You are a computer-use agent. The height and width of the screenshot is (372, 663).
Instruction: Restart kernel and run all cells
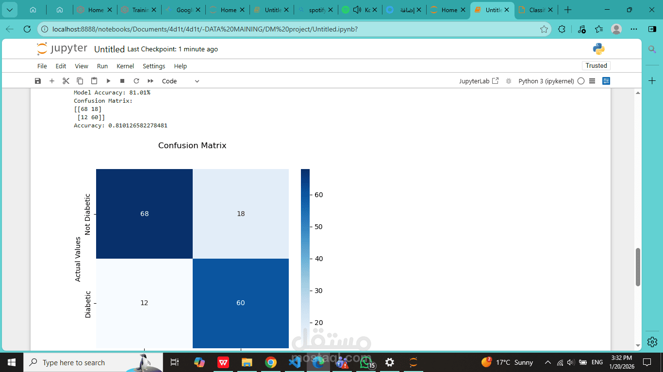(x=150, y=81)
